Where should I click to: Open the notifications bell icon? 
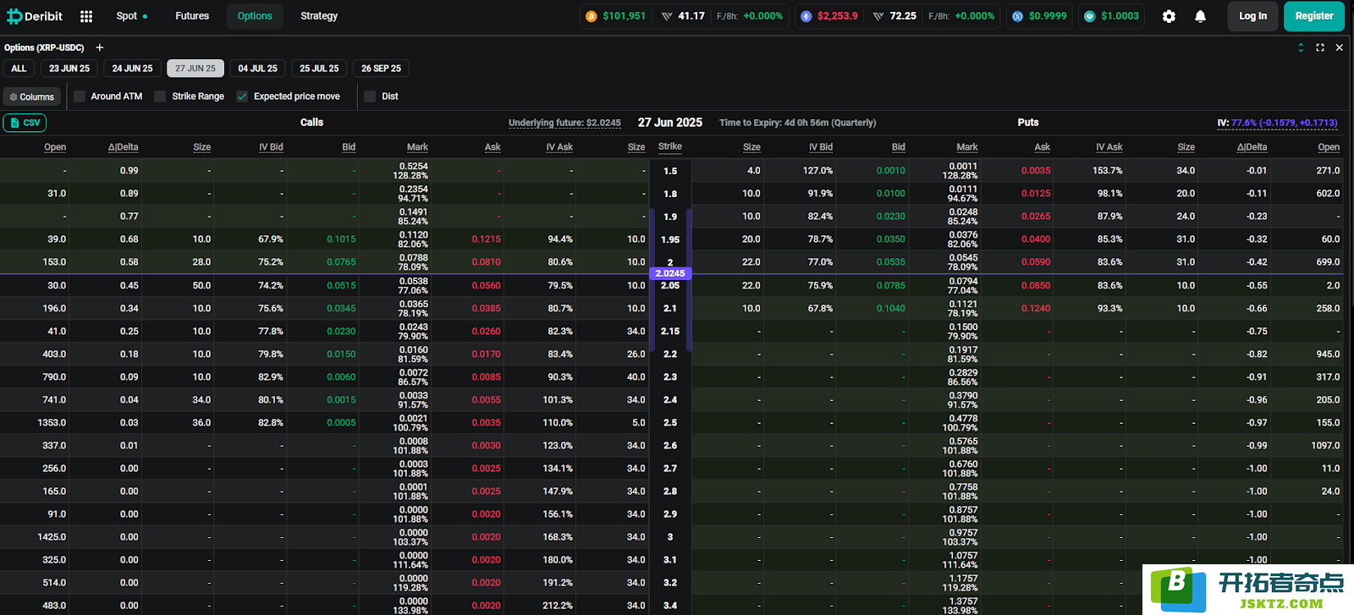coord(1200,16)
